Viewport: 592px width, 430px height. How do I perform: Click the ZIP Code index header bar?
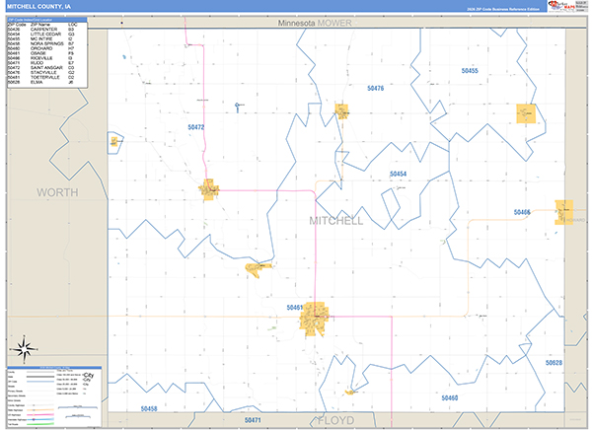[x=45, y=18]
